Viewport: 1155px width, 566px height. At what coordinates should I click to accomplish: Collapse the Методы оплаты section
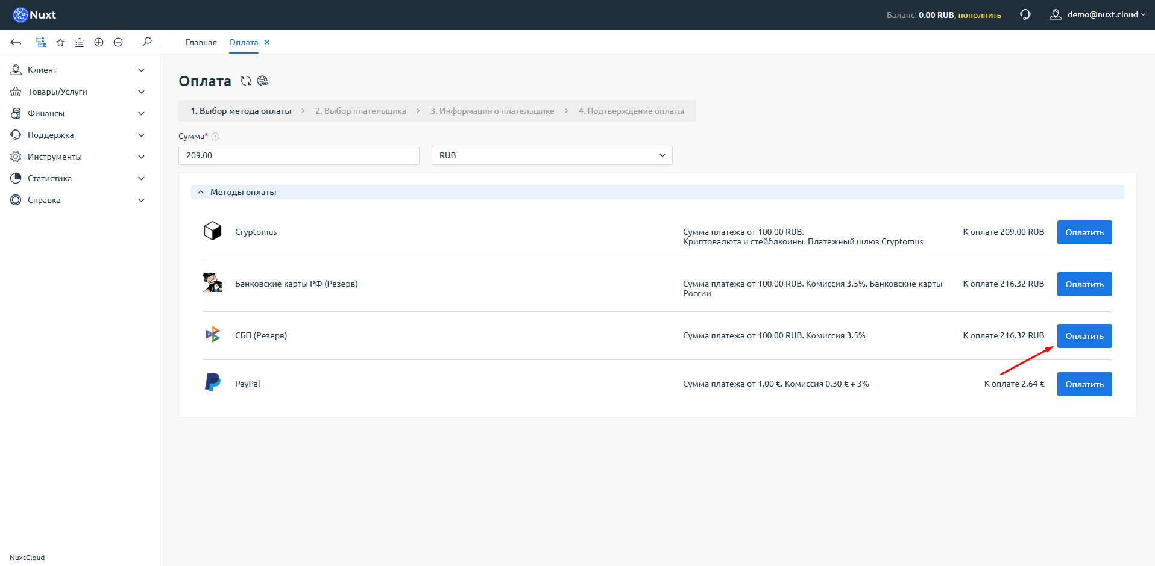click(x=201, y=192)
